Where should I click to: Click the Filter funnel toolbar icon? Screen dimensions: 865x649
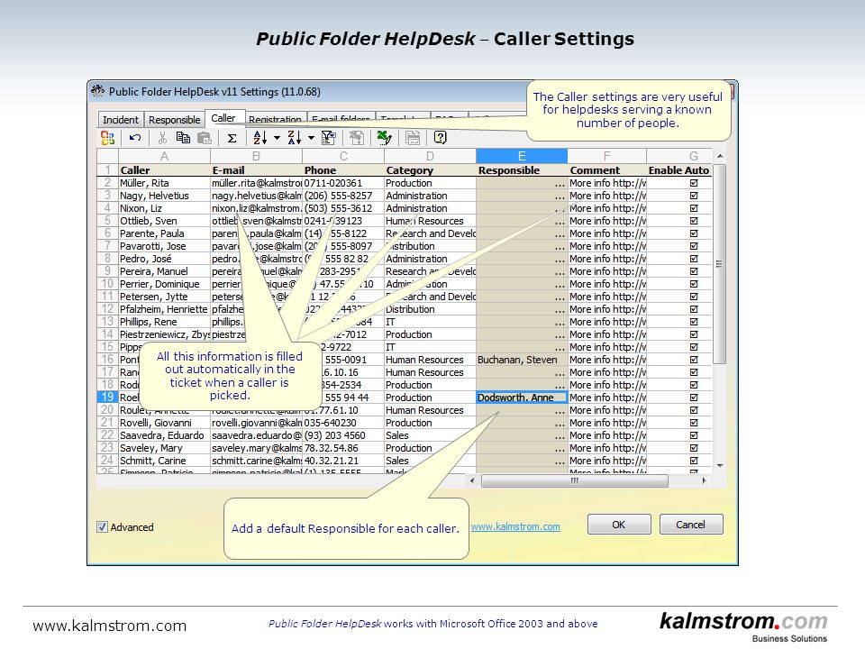(329, 138)
